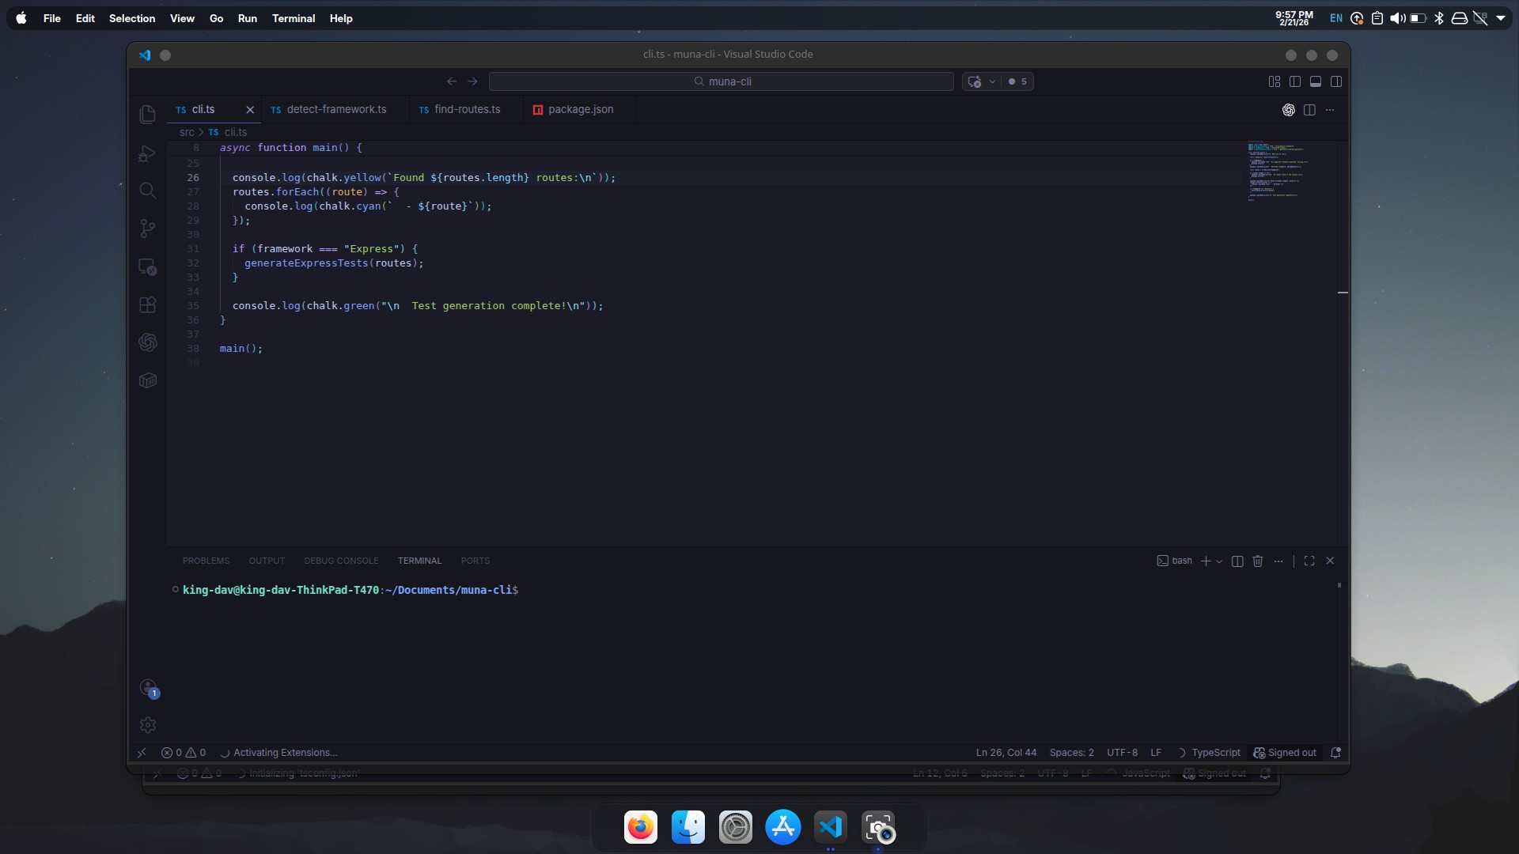Image resolution: width=1519 pixels, height=854 pixels.
Task: Open editor More Actions ellipsis
Action: pos(1330,110)
